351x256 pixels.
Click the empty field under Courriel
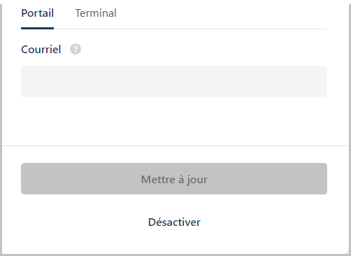(x=174, y=81)
